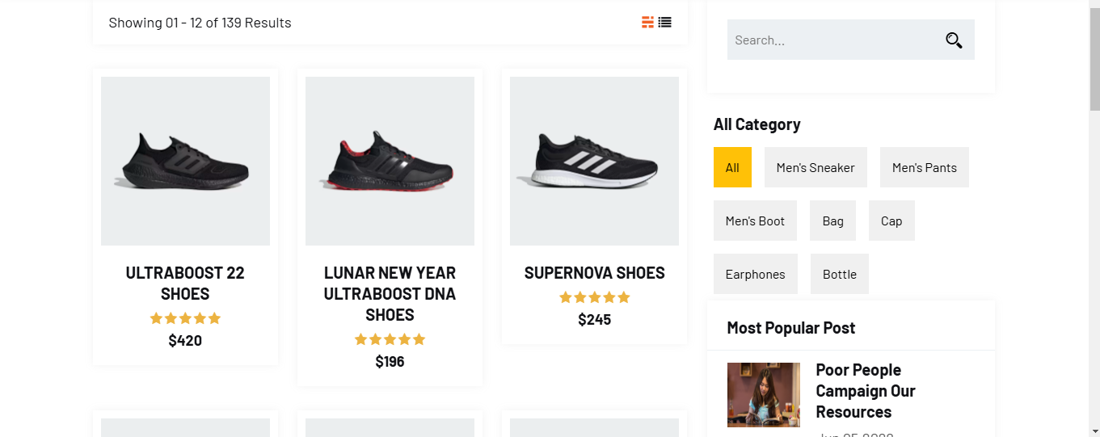Switch to grid view layout icon

(647, 23)
